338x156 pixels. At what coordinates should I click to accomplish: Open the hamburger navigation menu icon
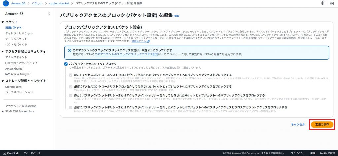[6, 3]
